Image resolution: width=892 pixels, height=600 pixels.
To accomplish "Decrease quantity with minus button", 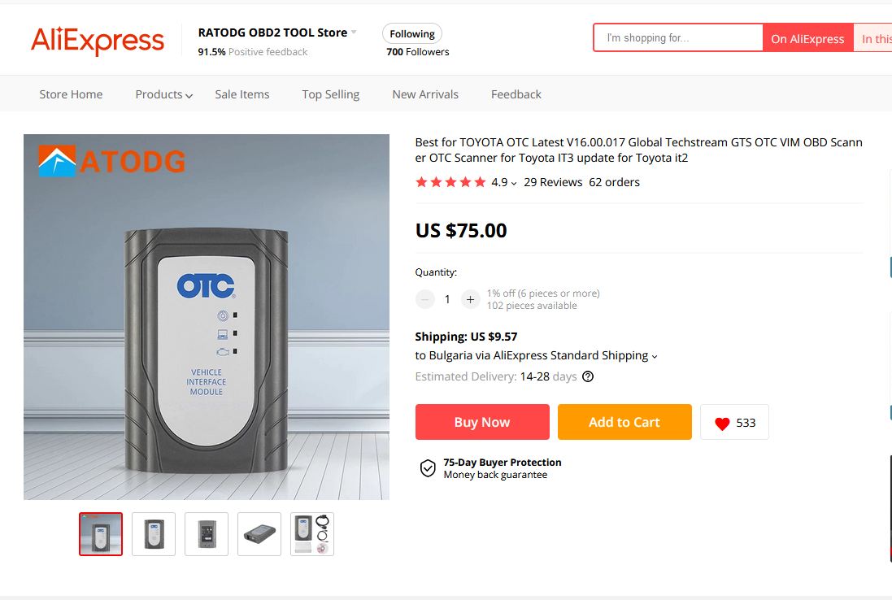I will [x=425, y=299].
